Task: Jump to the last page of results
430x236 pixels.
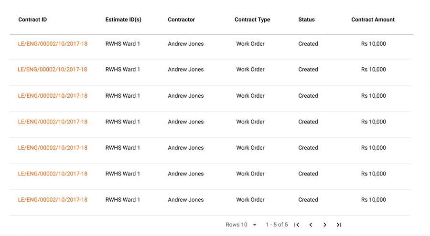Action: pos(339,225)
